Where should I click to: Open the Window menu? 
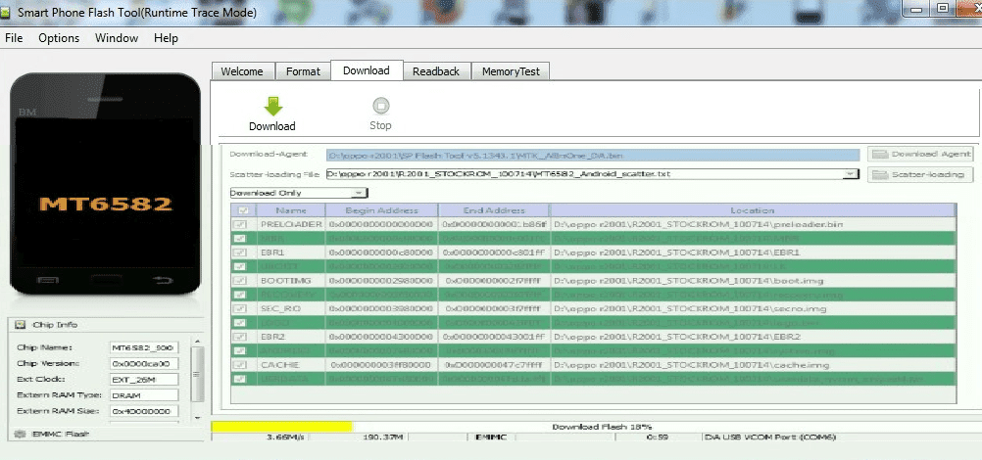coord(117,38)
